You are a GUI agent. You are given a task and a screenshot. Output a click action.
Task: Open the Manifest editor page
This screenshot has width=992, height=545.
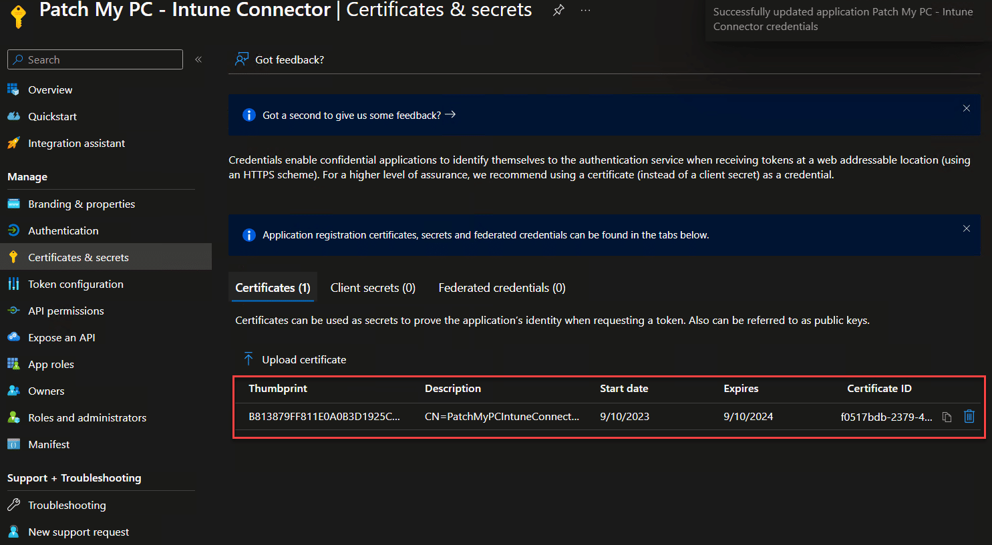49,444
